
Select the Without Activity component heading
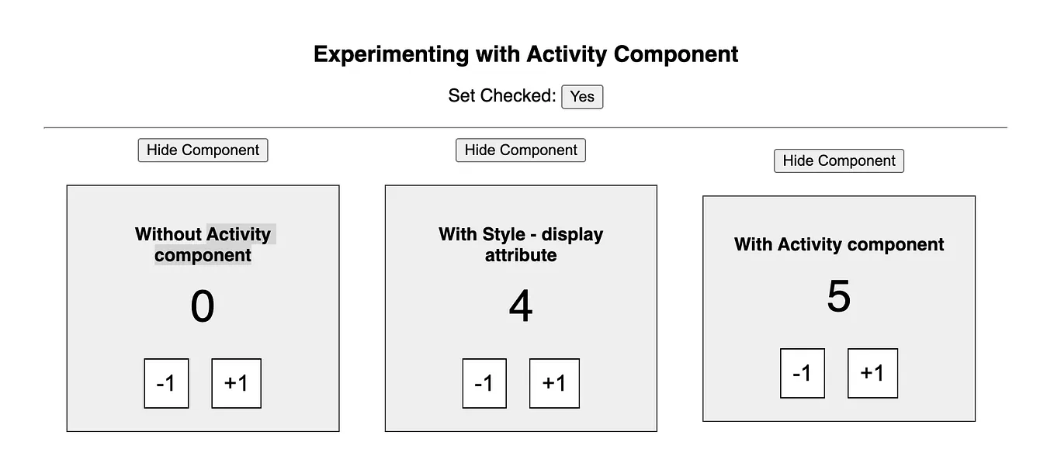click(x=203, y=244)
